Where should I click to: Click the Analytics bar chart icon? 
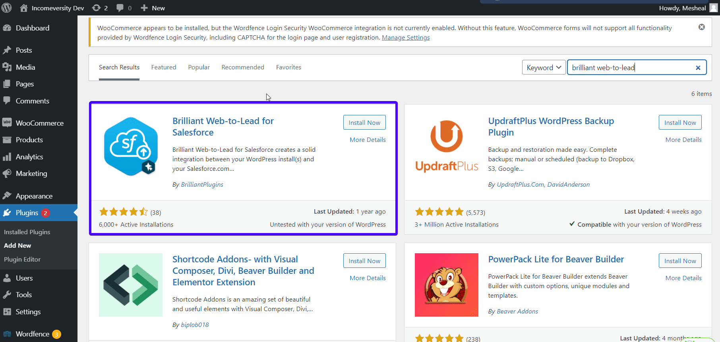click(x=7, y=157)
